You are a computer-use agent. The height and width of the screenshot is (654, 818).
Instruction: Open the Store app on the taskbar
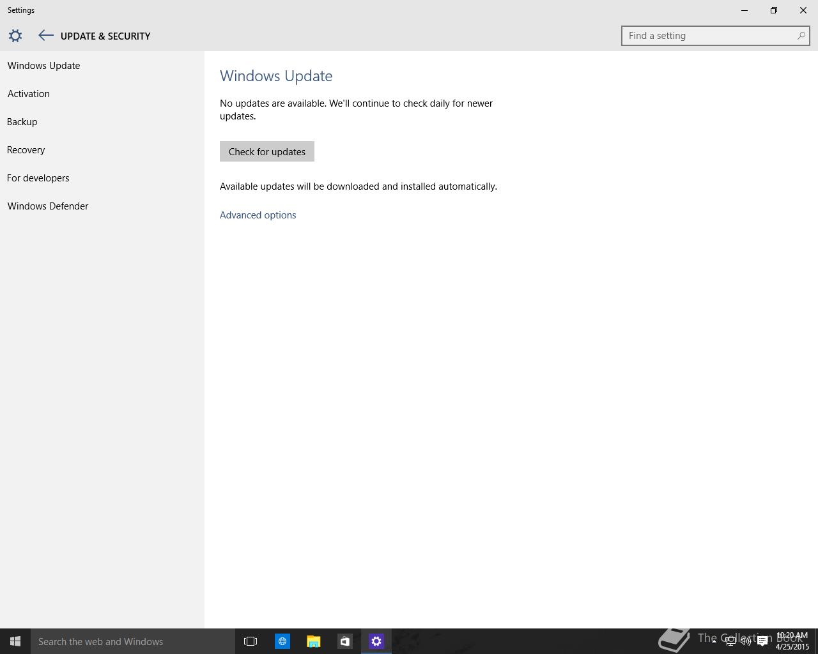coord(344,641)
